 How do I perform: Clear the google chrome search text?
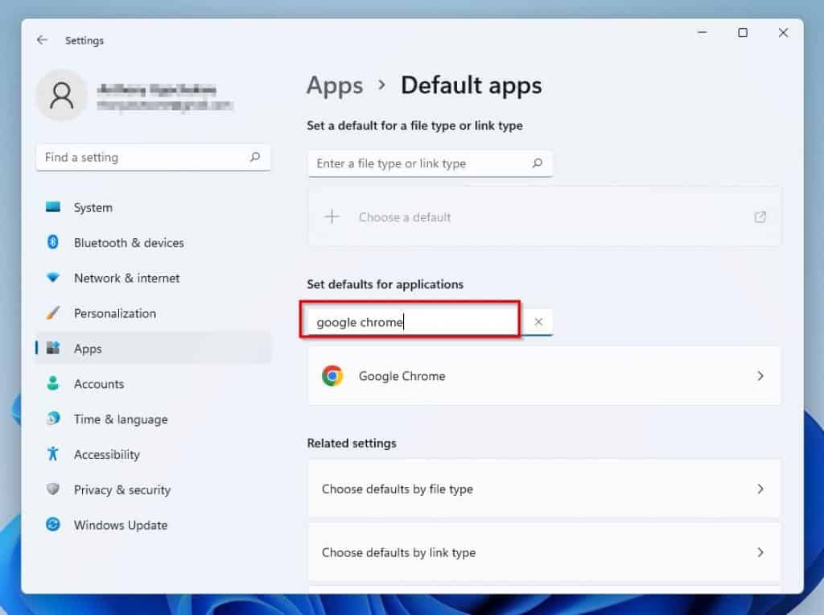pos(538,322)
